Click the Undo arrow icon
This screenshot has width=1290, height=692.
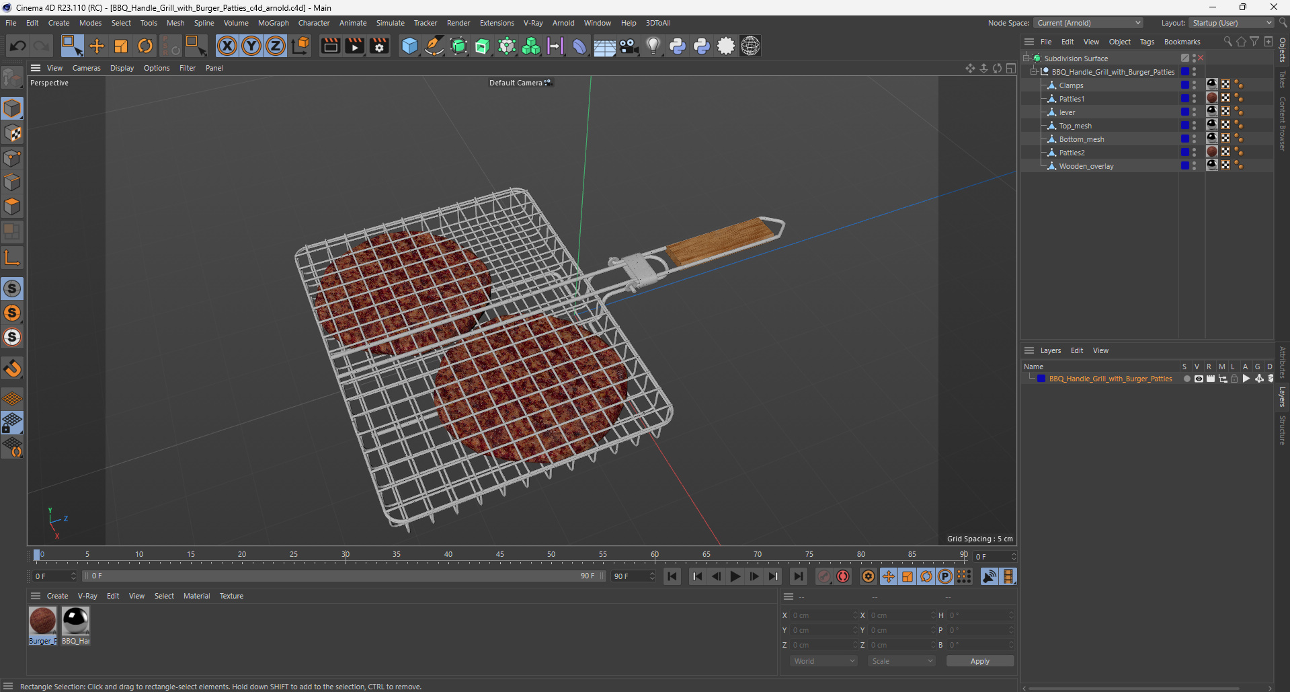18,46
